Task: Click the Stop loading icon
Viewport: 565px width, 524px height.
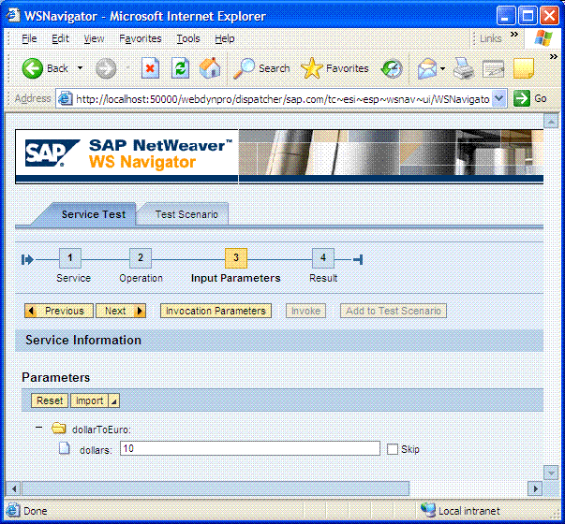Action: point(150,68)
